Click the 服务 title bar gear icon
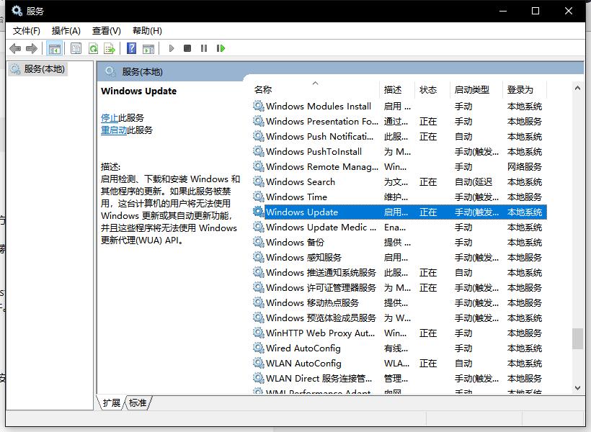This screenshot has width=591, height=432. [x=17, y=11]
